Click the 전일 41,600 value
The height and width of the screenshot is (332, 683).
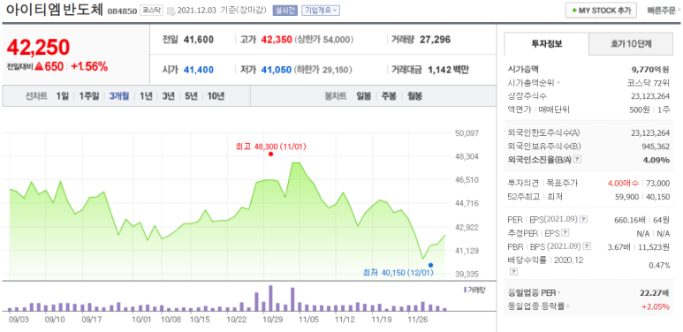(x=199, y=40)
